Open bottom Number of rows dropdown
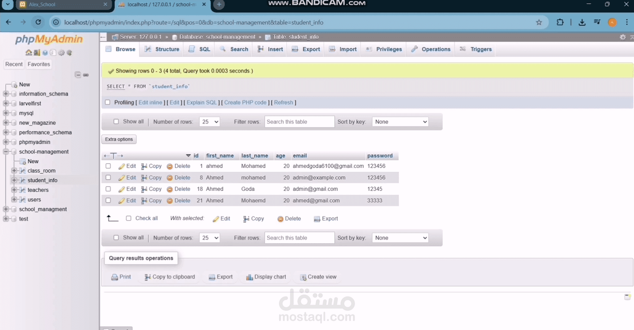634x330 pixels. (x=210, y=238)
